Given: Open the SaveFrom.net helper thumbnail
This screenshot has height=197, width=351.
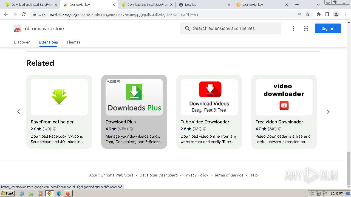Looking at the screenshot, I should pyautogui.click(x=59, y=97).
